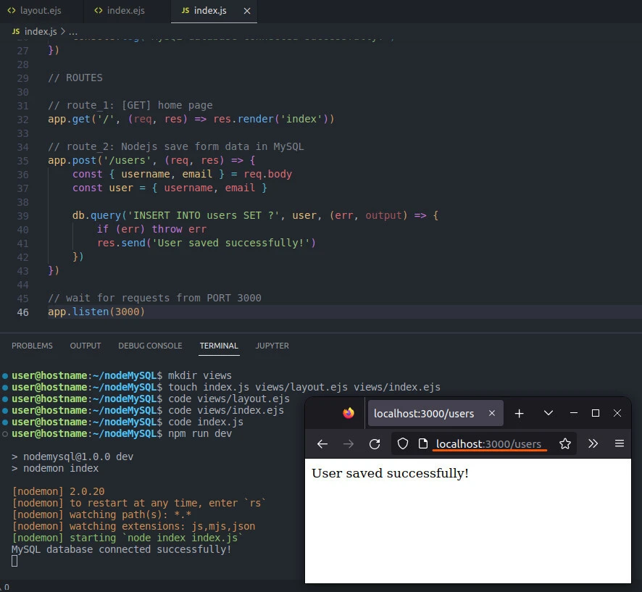Open the Firefox hamburger menu
This screenshot has width=642, height=592.
(x=619, y=443)
